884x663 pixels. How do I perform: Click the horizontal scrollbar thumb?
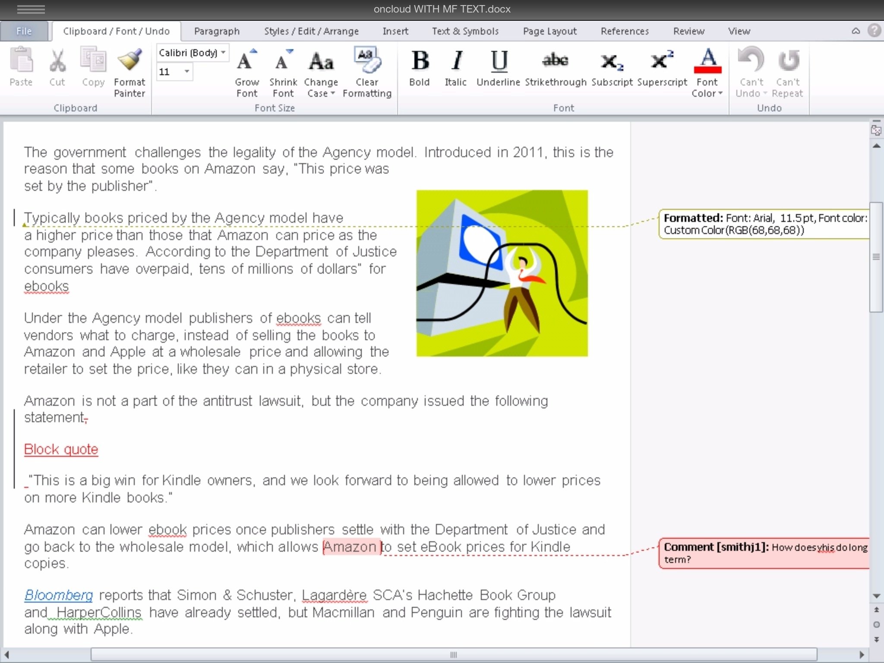point(454,654)
